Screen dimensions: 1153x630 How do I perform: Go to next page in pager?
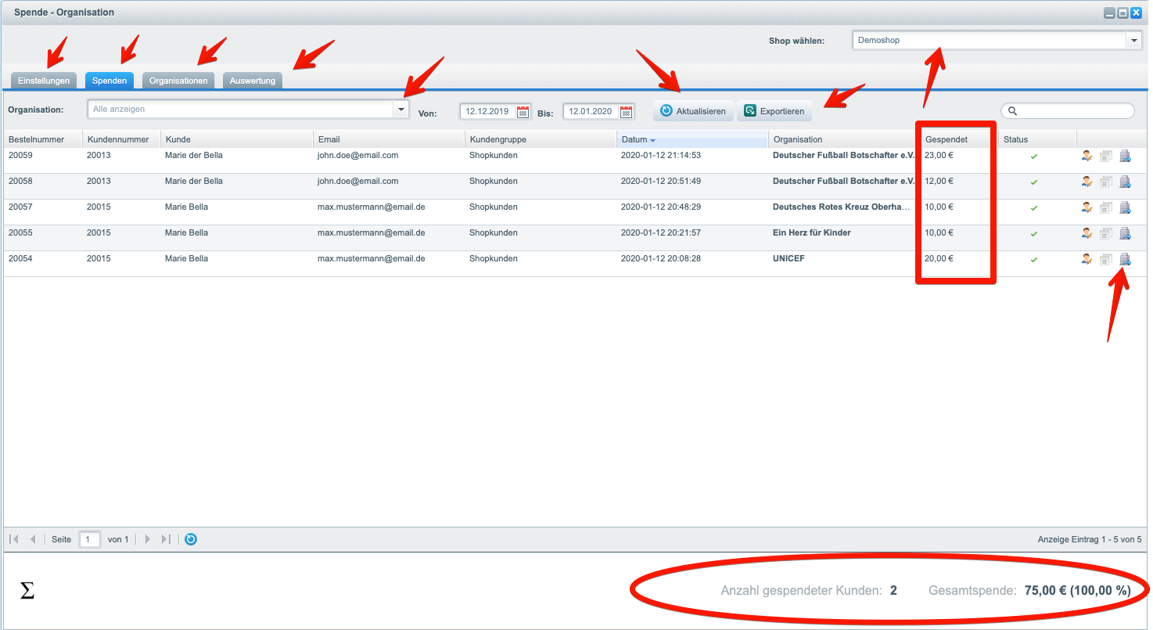pos(147,539)
